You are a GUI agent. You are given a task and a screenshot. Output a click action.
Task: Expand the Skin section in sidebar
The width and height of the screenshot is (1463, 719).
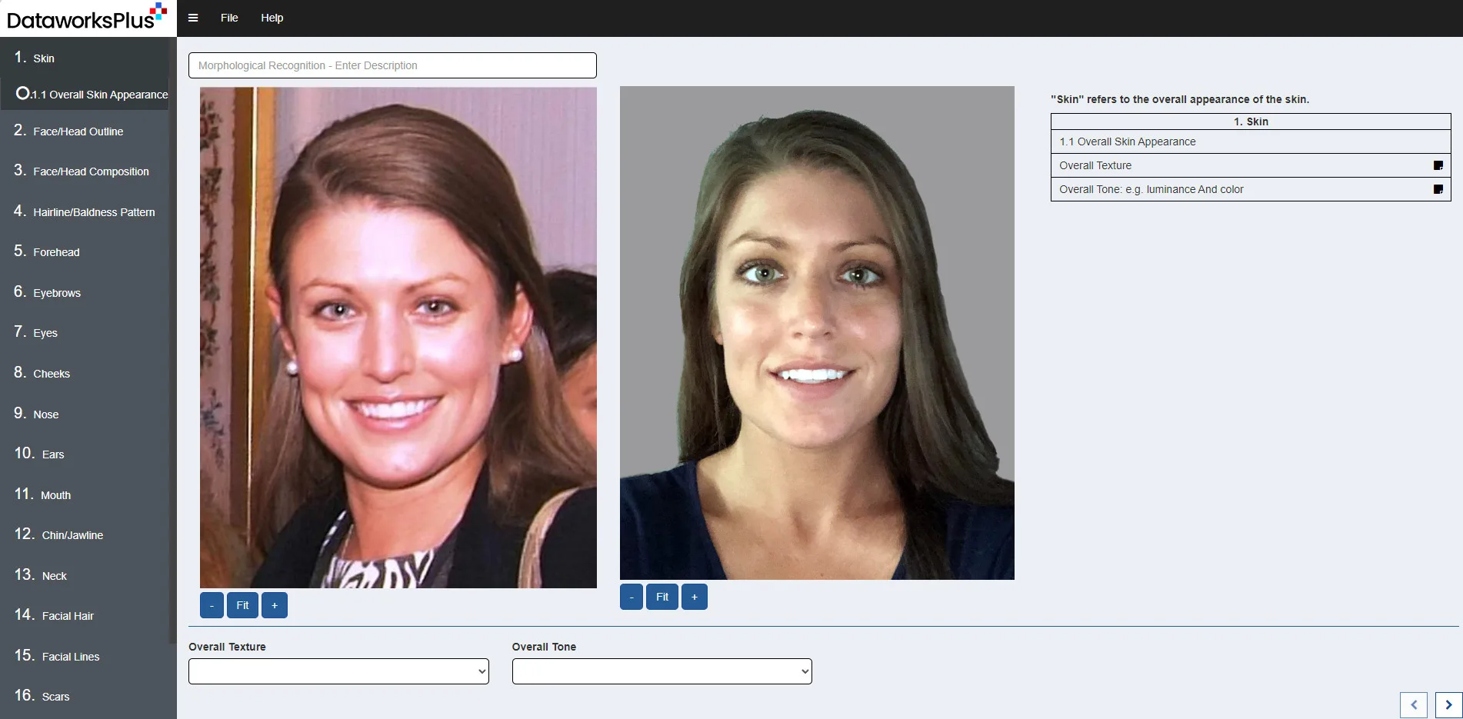pos(44,58)
